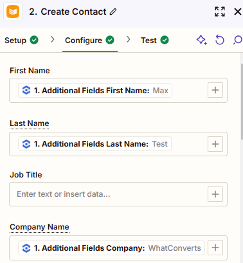Viewport: 243px width, 263px height.
Task: Select the Configure tab
Action: 90,41
